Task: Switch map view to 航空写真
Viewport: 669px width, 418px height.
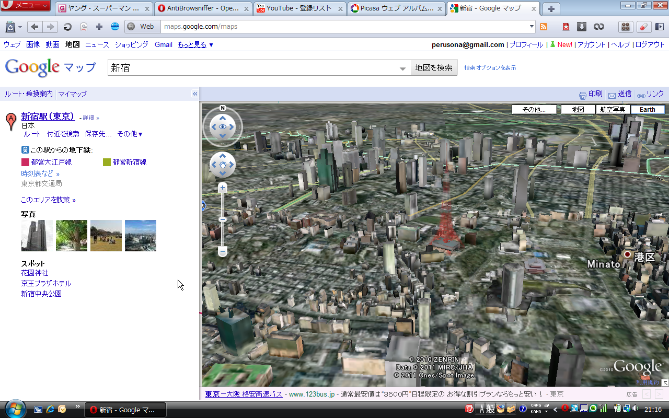Action: (613, 110)
